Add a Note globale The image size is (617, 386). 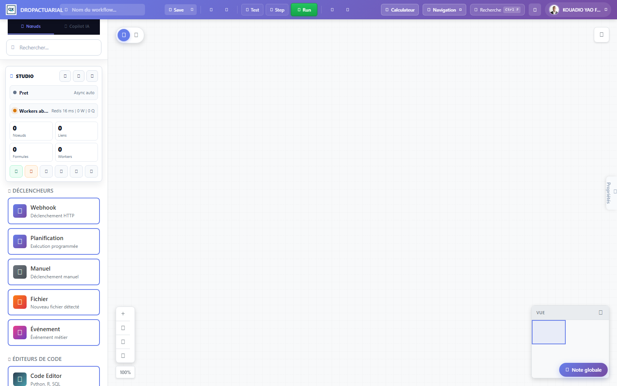(x=583, y=370)
